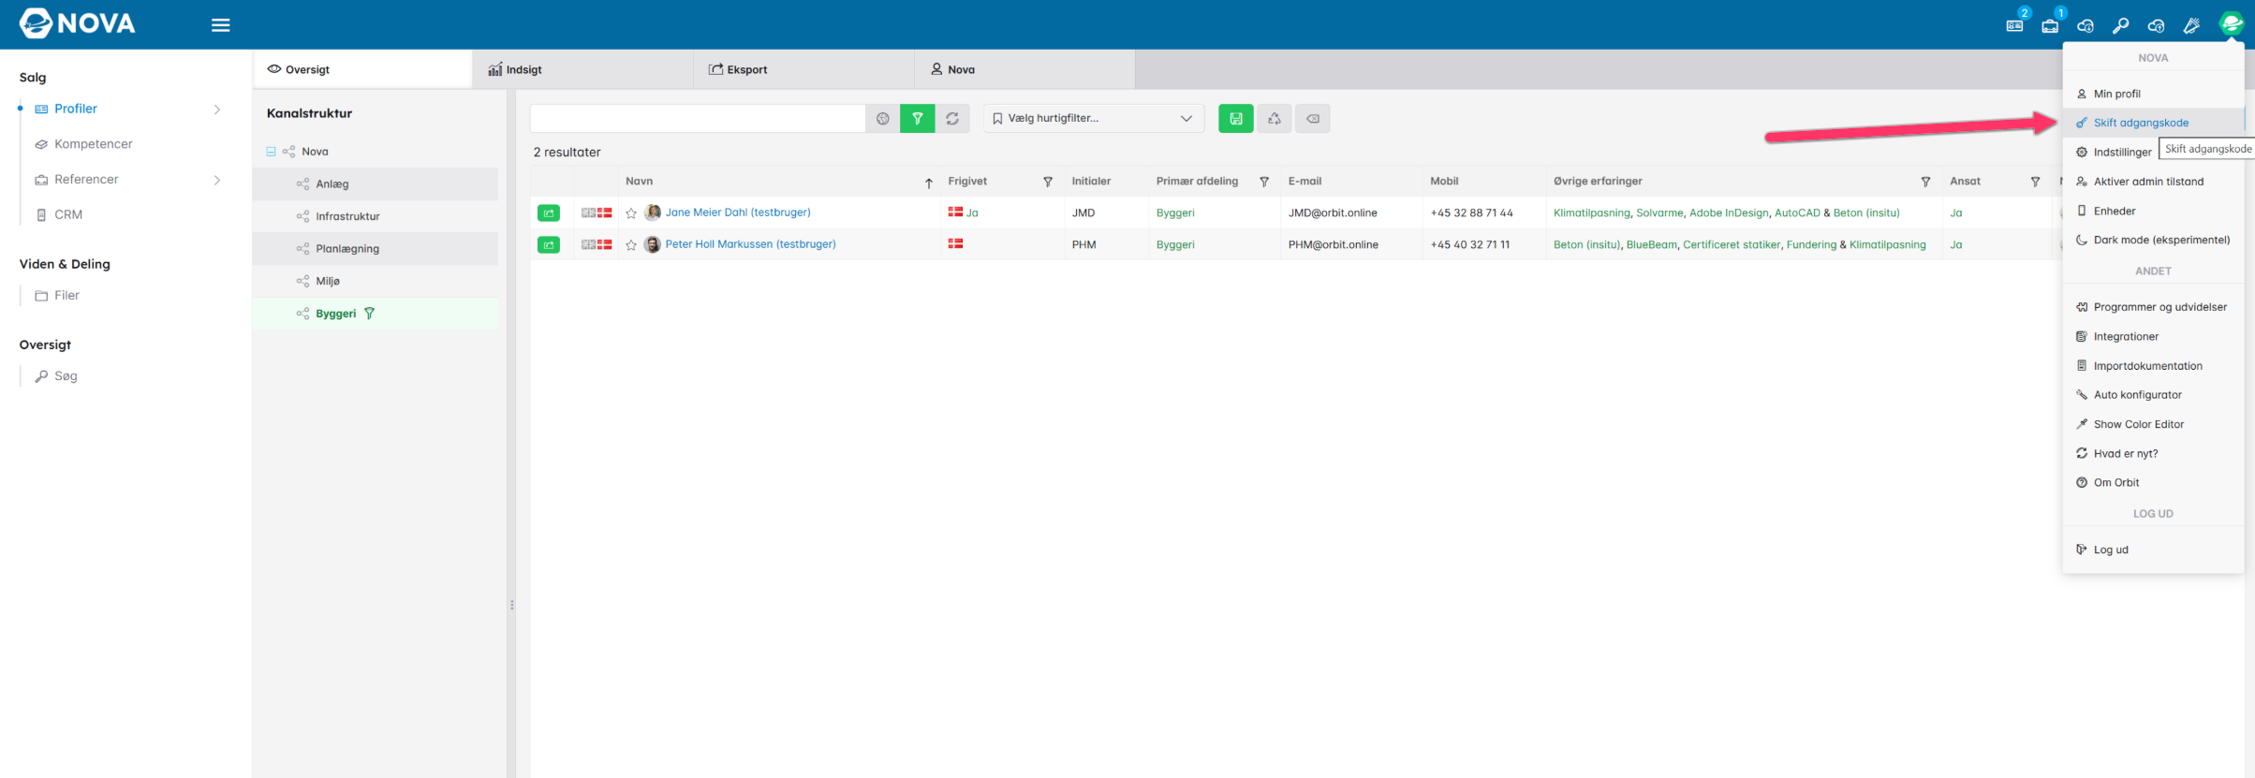Open the Øvrige erfaringer column filter
The image size is (2255, 778).
click(x=1925, y=182)
